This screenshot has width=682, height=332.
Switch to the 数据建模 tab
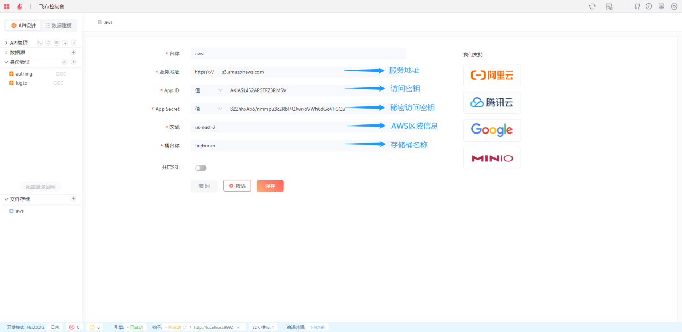click(58, 26)
